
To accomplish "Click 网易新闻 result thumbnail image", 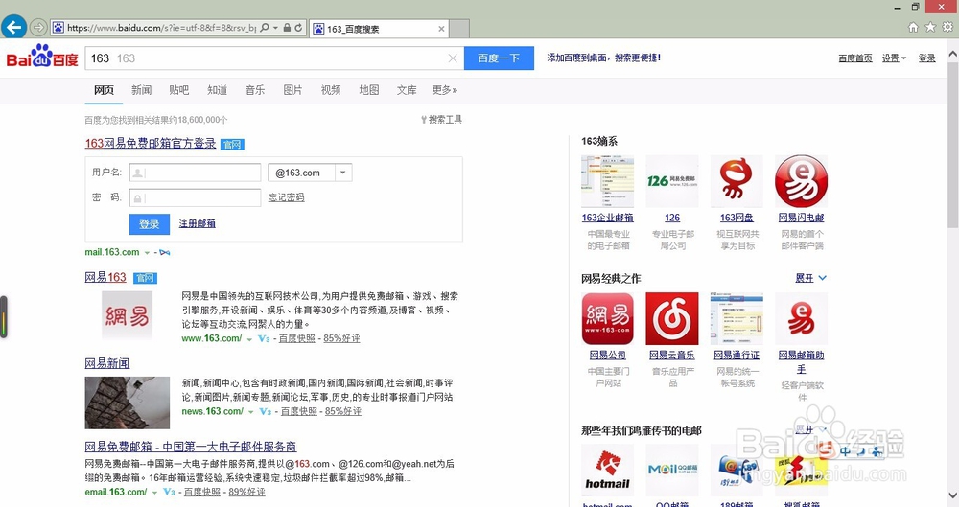I will (128, 403).
